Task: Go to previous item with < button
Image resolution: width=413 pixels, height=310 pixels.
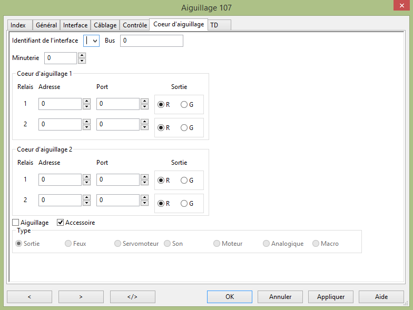Action: point(29,296)
